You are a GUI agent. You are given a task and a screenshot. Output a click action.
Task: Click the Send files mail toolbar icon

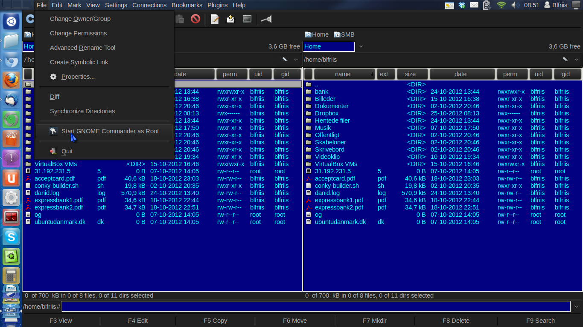(x=230, y=19)
